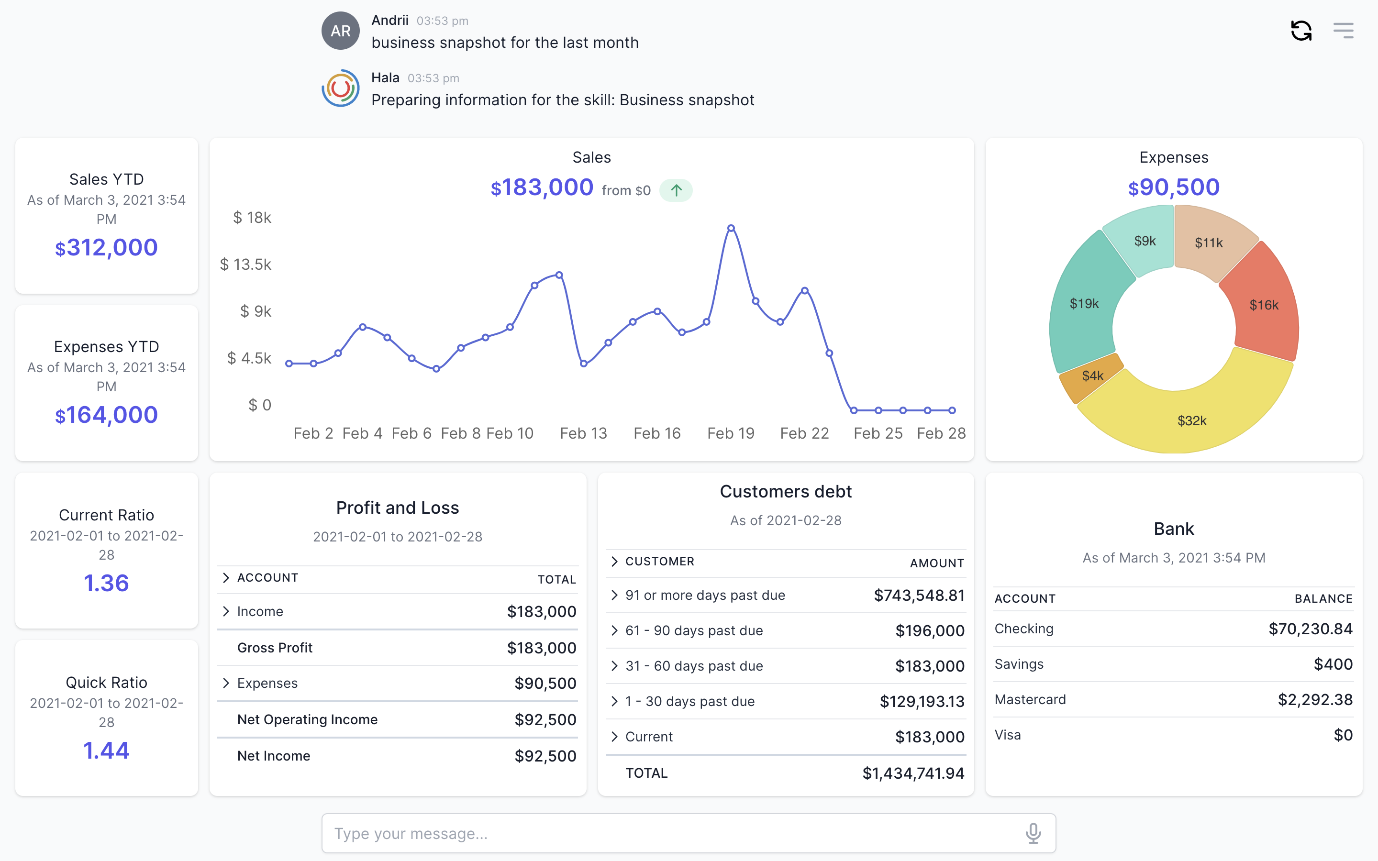Click the green upward sales trend arrow

pyautogui.click(x=676, y=190)
